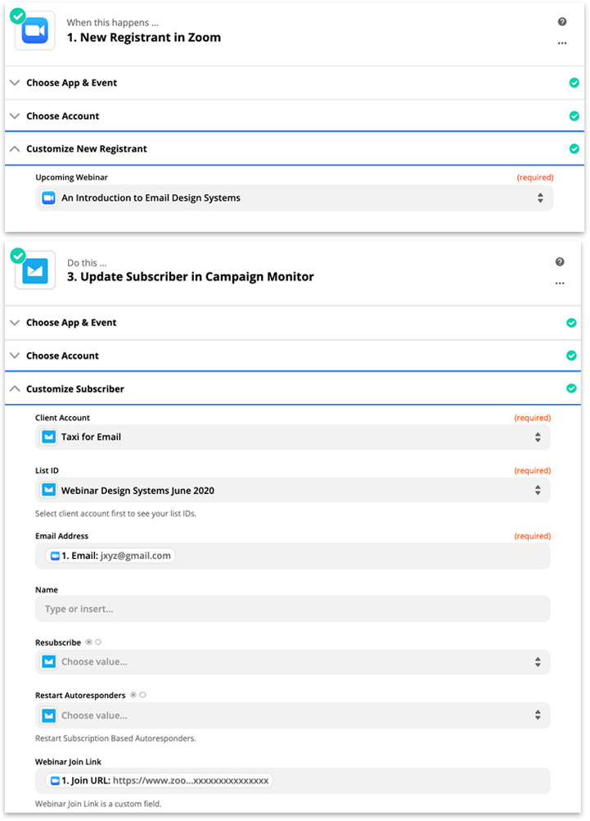Collapse Customize New Registrant section

click(295, 148)
